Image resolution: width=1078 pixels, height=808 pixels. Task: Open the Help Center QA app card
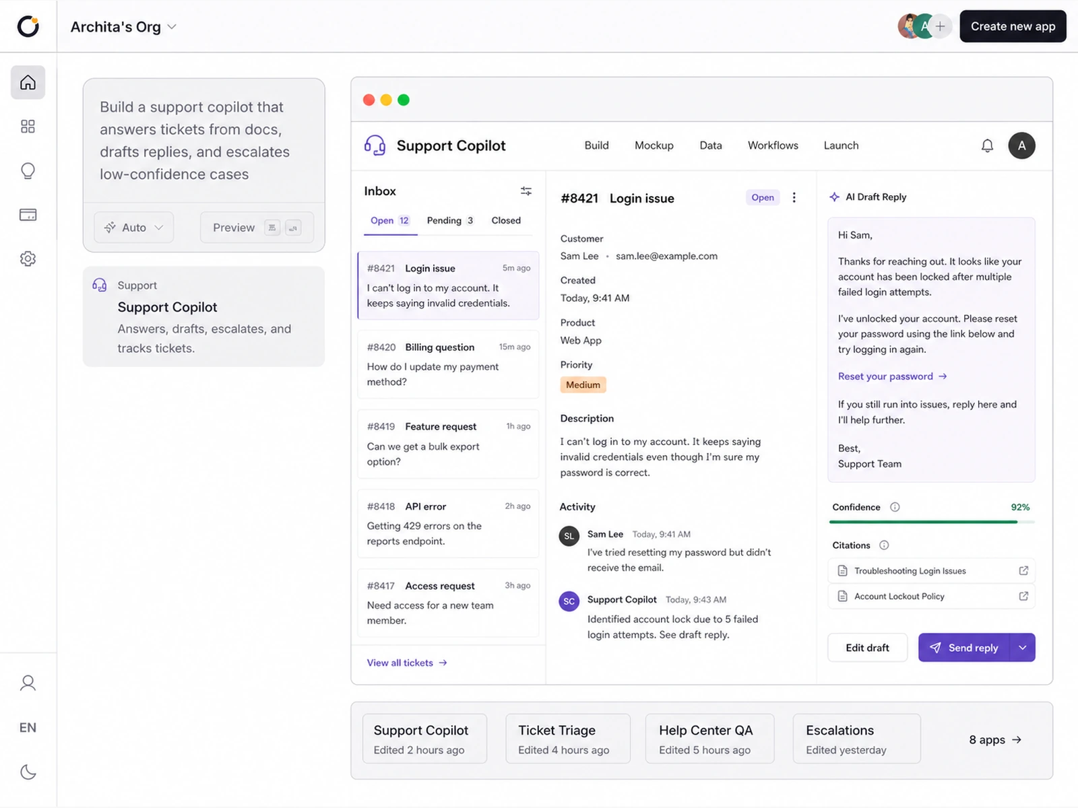coord(710,739)
